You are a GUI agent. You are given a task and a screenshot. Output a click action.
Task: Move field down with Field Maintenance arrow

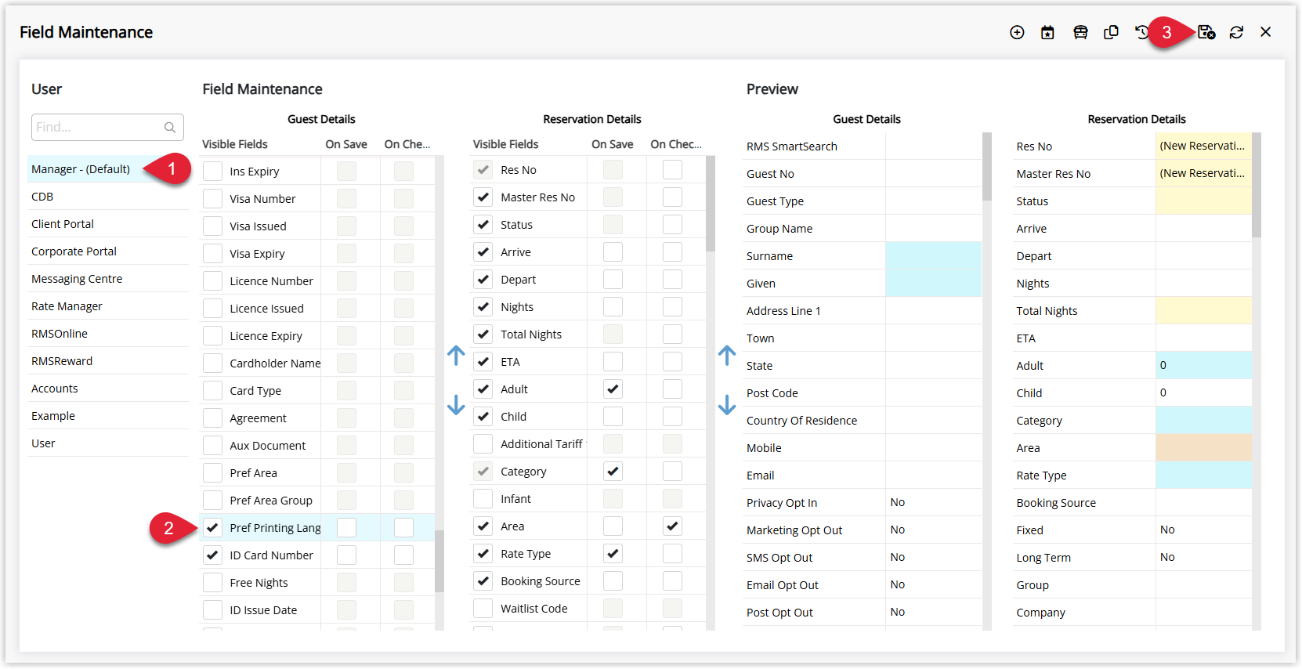456,404
